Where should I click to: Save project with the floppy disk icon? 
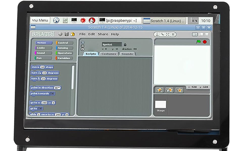(x=67, y=34)
